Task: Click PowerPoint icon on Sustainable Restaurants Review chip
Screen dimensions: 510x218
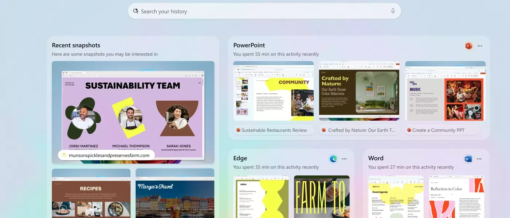Action: [238, 130]
